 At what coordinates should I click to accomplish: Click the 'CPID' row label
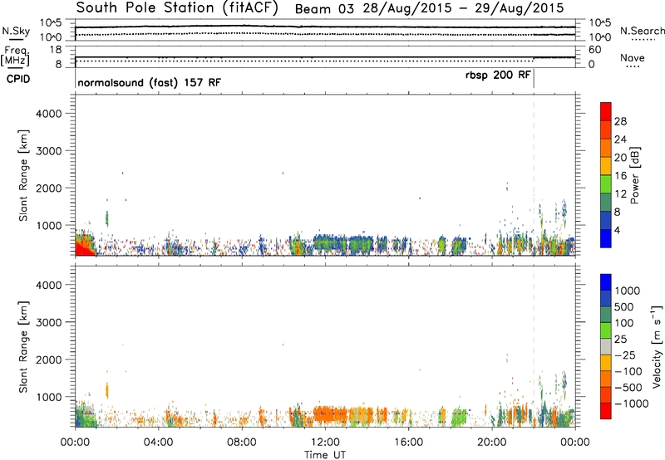pos(18,79)
